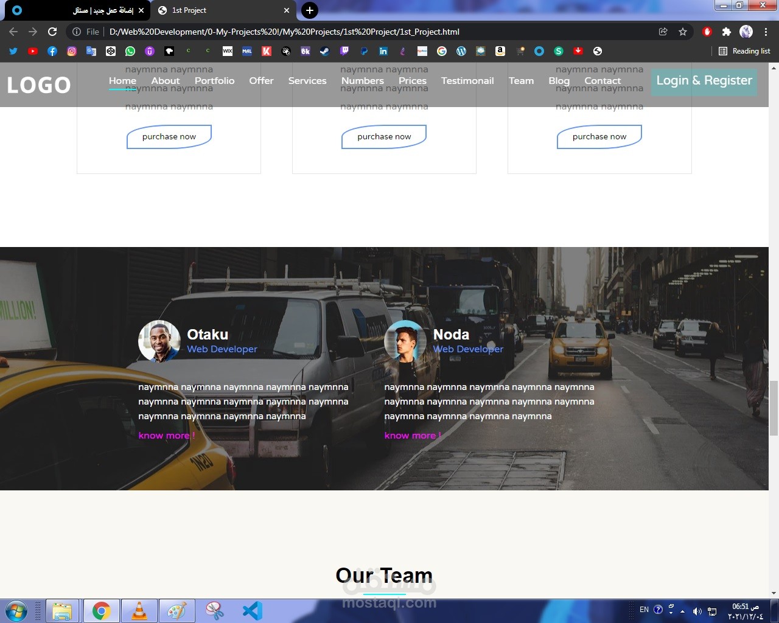Open Paint from the taskbar
The height and width of the screenshot is (623, 779).
(177, 611)
